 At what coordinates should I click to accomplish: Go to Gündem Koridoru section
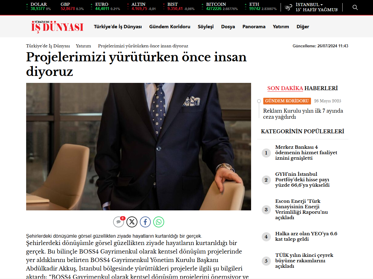pos(170,27)
